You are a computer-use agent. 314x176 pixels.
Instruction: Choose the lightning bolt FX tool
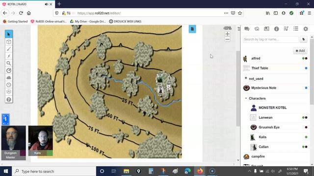coord(9,56)
